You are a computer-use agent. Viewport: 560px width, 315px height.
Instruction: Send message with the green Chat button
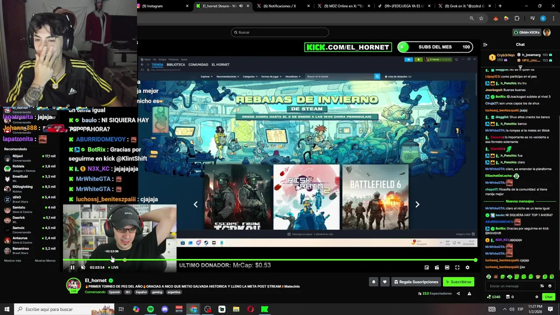(x=549, y=297)
